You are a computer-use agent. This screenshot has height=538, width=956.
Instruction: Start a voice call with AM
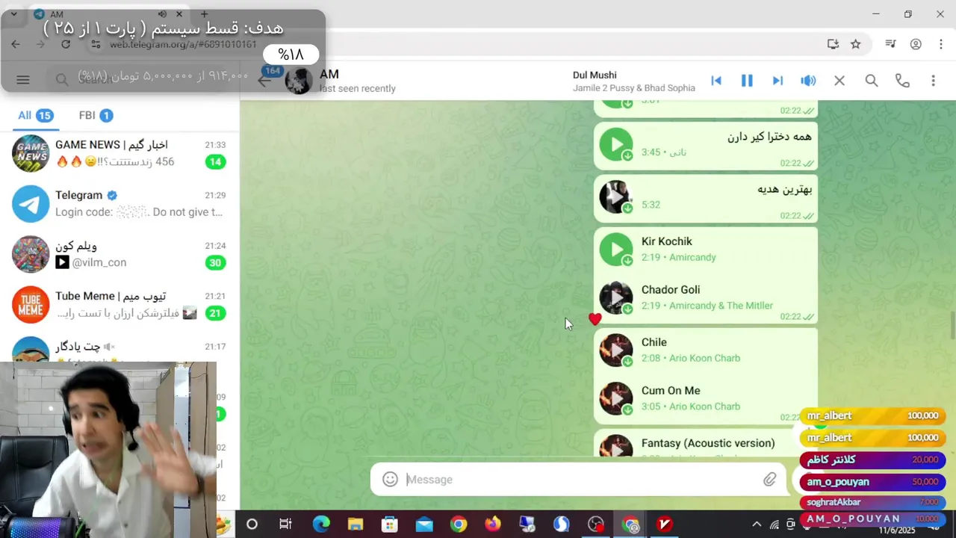click(902, 81)
